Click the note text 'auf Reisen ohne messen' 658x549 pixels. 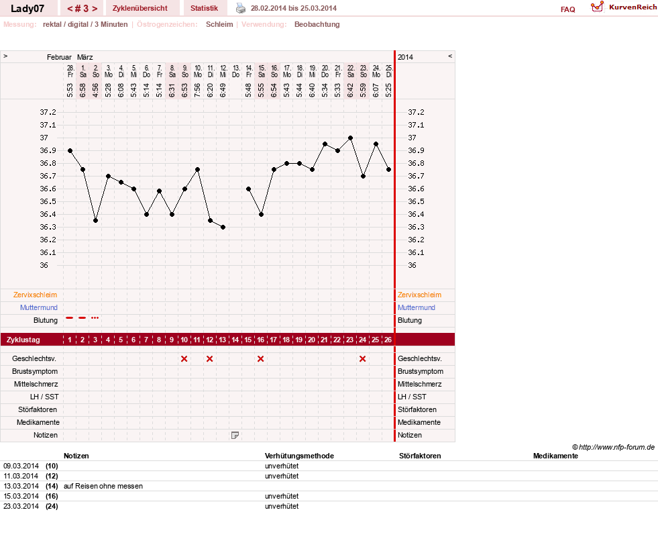tap(103, 486)
